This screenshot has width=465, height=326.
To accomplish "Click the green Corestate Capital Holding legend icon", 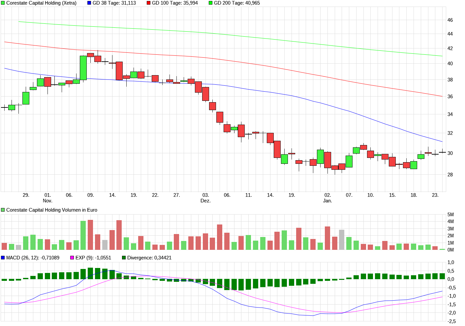I will point(3,3).
